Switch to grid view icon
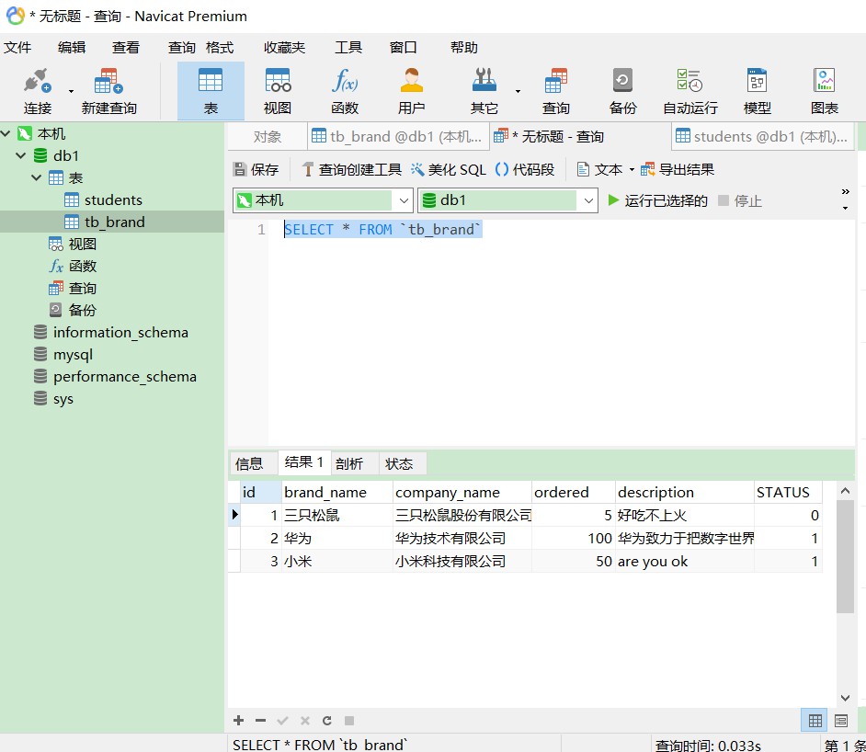 [x=815, y=720]
